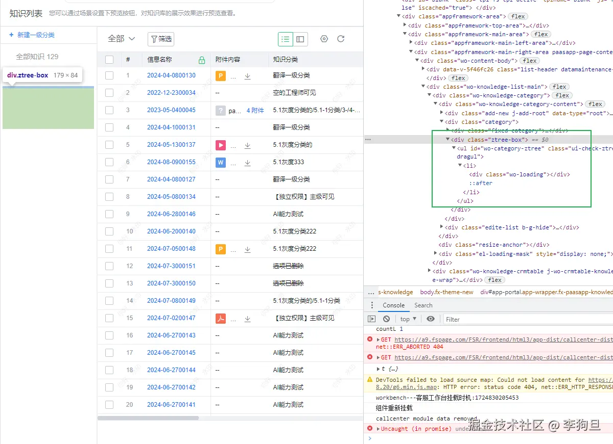The width and height of the screenshot is (613, 444).
Task: Download attachment for 2024-05-1300137
Action: pos(247,145)
